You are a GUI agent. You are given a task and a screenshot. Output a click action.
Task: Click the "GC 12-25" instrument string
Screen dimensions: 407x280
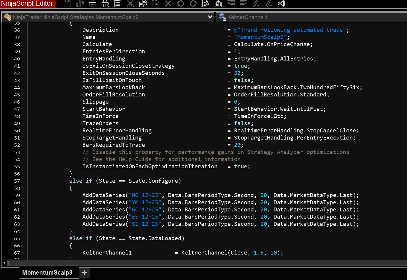[x=145, y=210]
